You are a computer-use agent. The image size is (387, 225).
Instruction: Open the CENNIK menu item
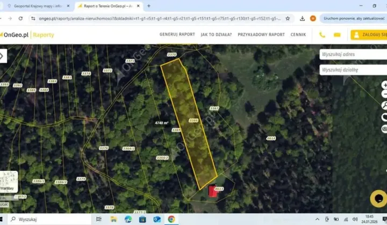click(298, 35)
